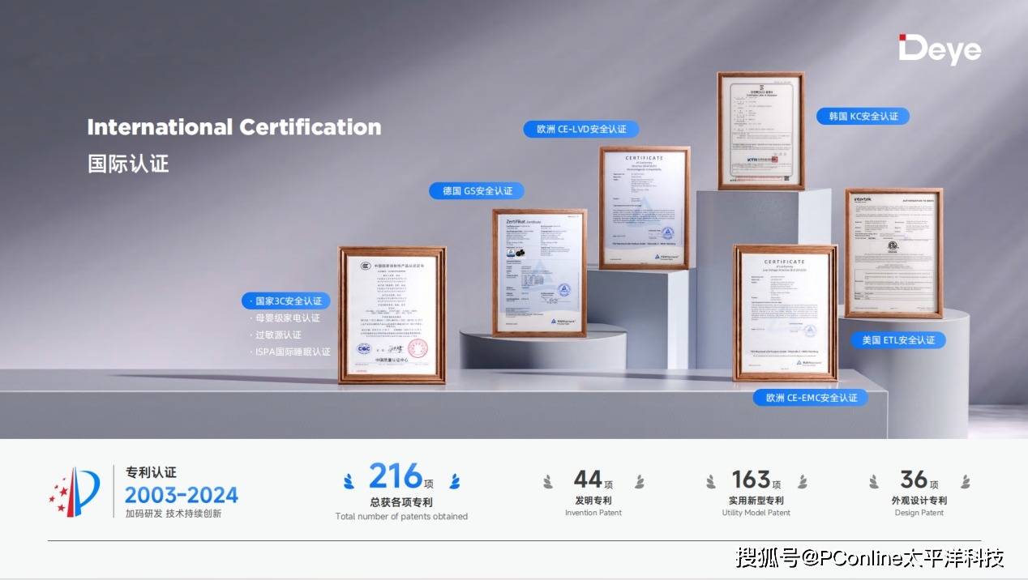Click the 36 design patents number
The image size is (1028, 580).
tap(914, 480)
